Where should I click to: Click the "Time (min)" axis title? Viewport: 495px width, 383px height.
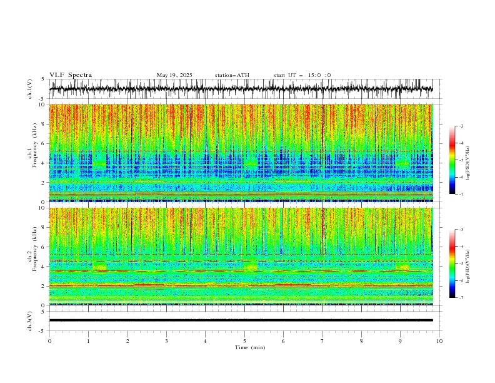[x=250, y=347]
